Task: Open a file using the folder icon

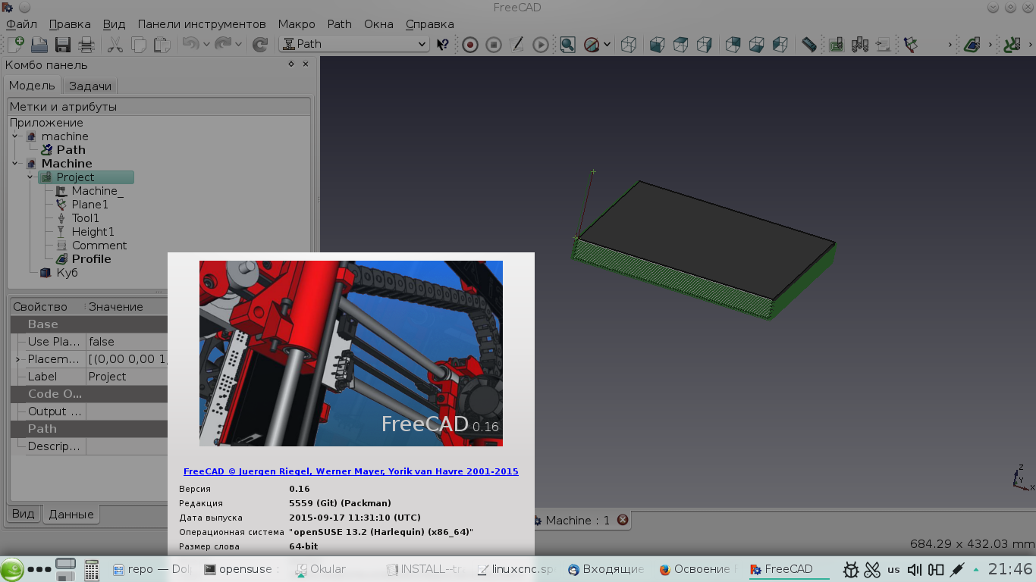Action: tap(39, 45)
